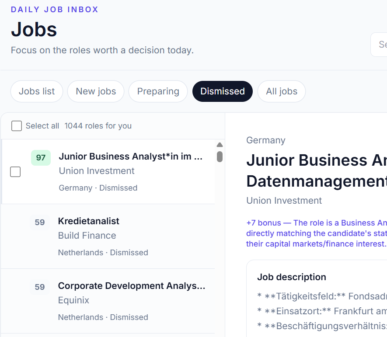
Task: Click the Job description heading
Action: click(292, 277)
